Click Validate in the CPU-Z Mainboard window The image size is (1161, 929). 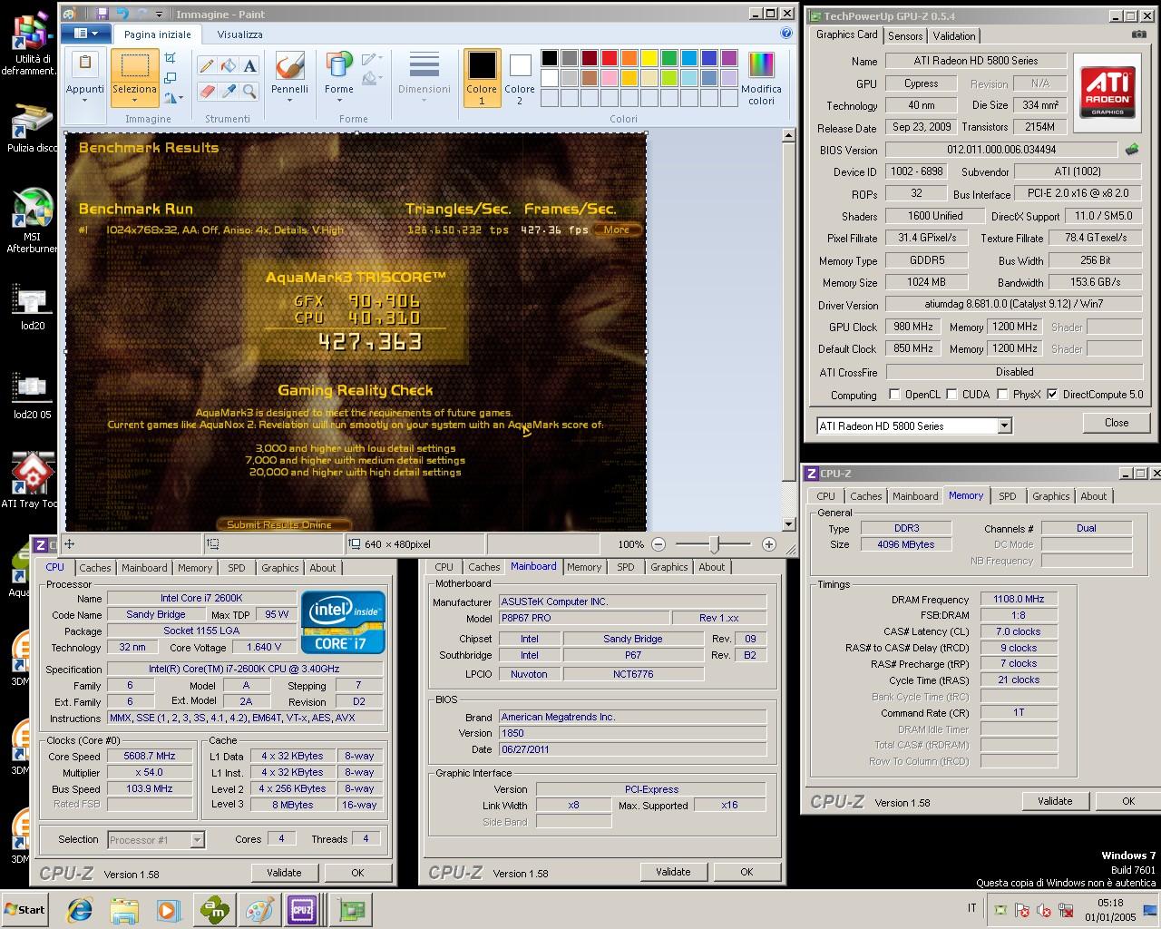pyautogui.click(x=673, y=872)
